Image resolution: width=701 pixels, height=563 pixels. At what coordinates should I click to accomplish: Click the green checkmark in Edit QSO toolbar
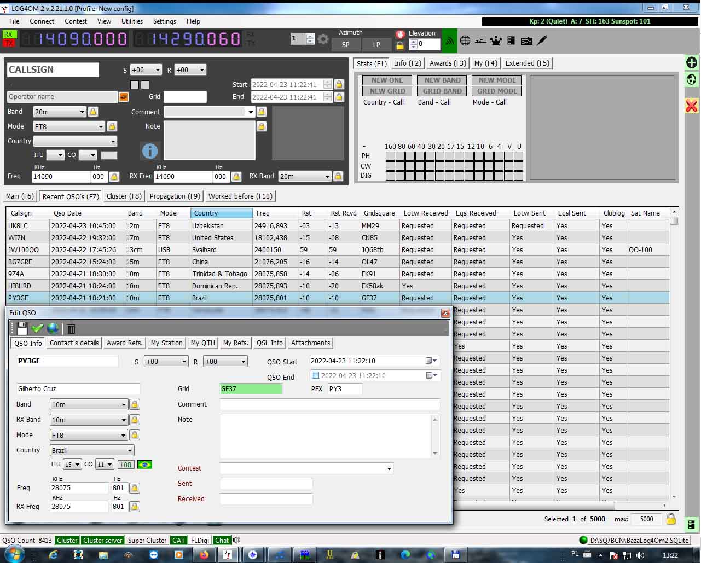pos(37,328)
